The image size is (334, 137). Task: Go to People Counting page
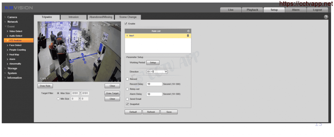tap(18, 50)
